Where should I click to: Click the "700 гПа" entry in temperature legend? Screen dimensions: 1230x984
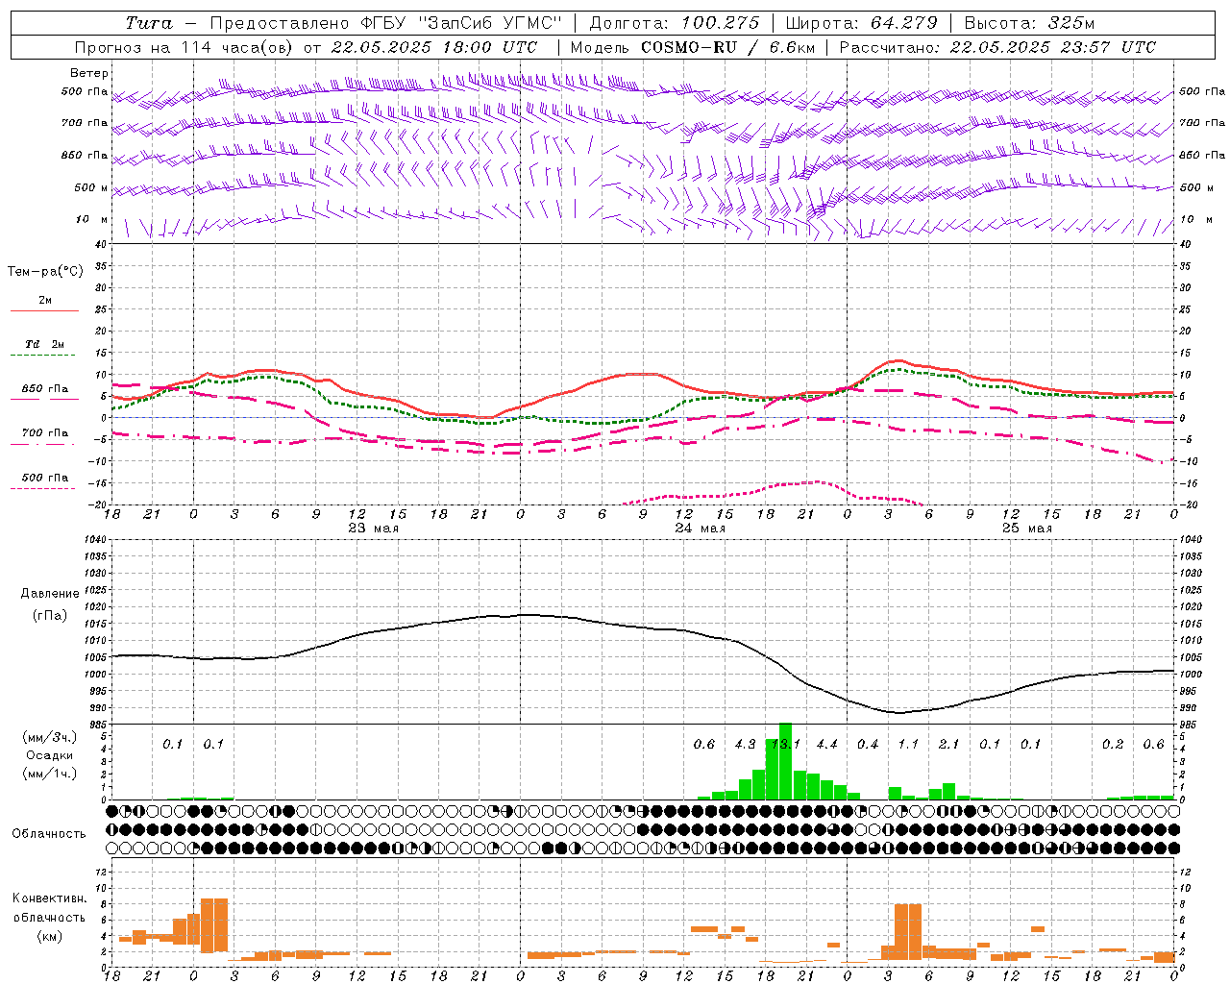tap(45, 432)
